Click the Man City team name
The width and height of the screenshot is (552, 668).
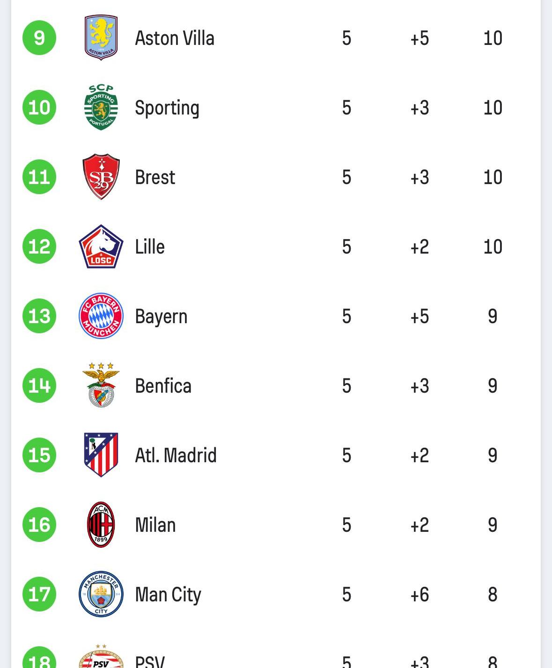168,595
